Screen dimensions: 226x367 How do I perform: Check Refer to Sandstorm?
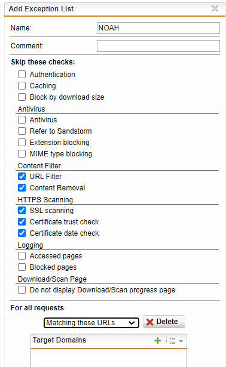click(x=22, y=131)
